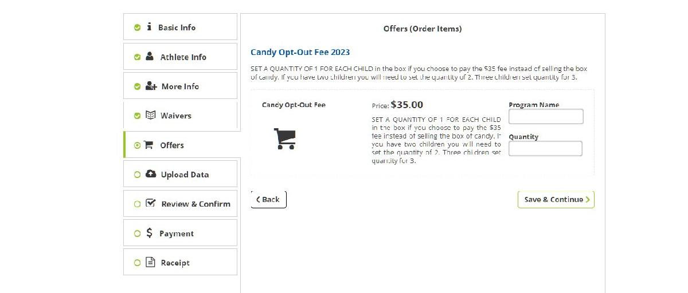Select the Receipt step radio circle
Screen dimensions: 688x293
(137, 263)
